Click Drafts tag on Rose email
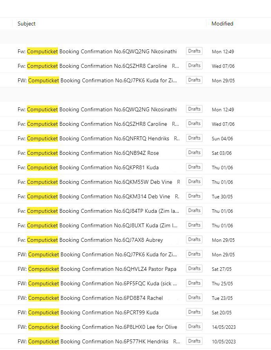The width and height of the screenshot is (271, 350). click(194, 152)
